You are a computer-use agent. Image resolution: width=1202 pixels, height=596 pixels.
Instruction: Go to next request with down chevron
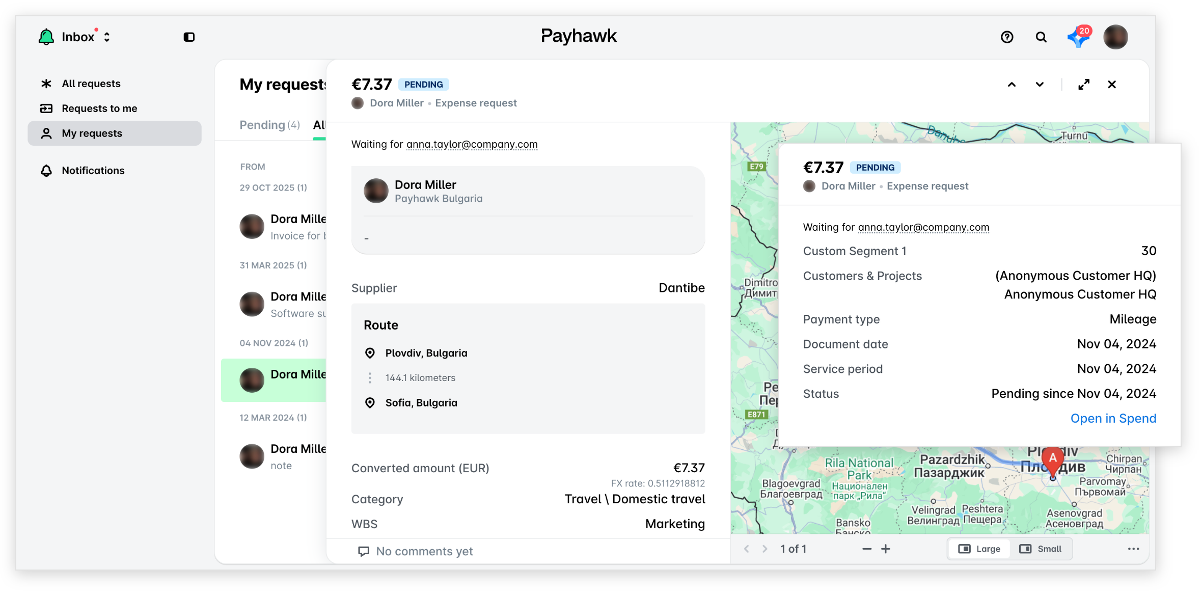[1040, 85]
